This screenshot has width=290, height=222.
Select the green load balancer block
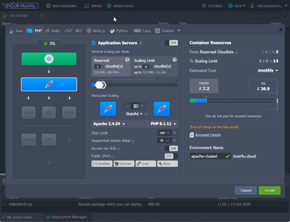click(49, 59)
